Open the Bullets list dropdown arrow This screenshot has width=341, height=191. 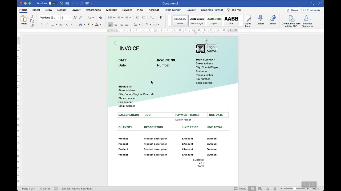pos(114,18)
